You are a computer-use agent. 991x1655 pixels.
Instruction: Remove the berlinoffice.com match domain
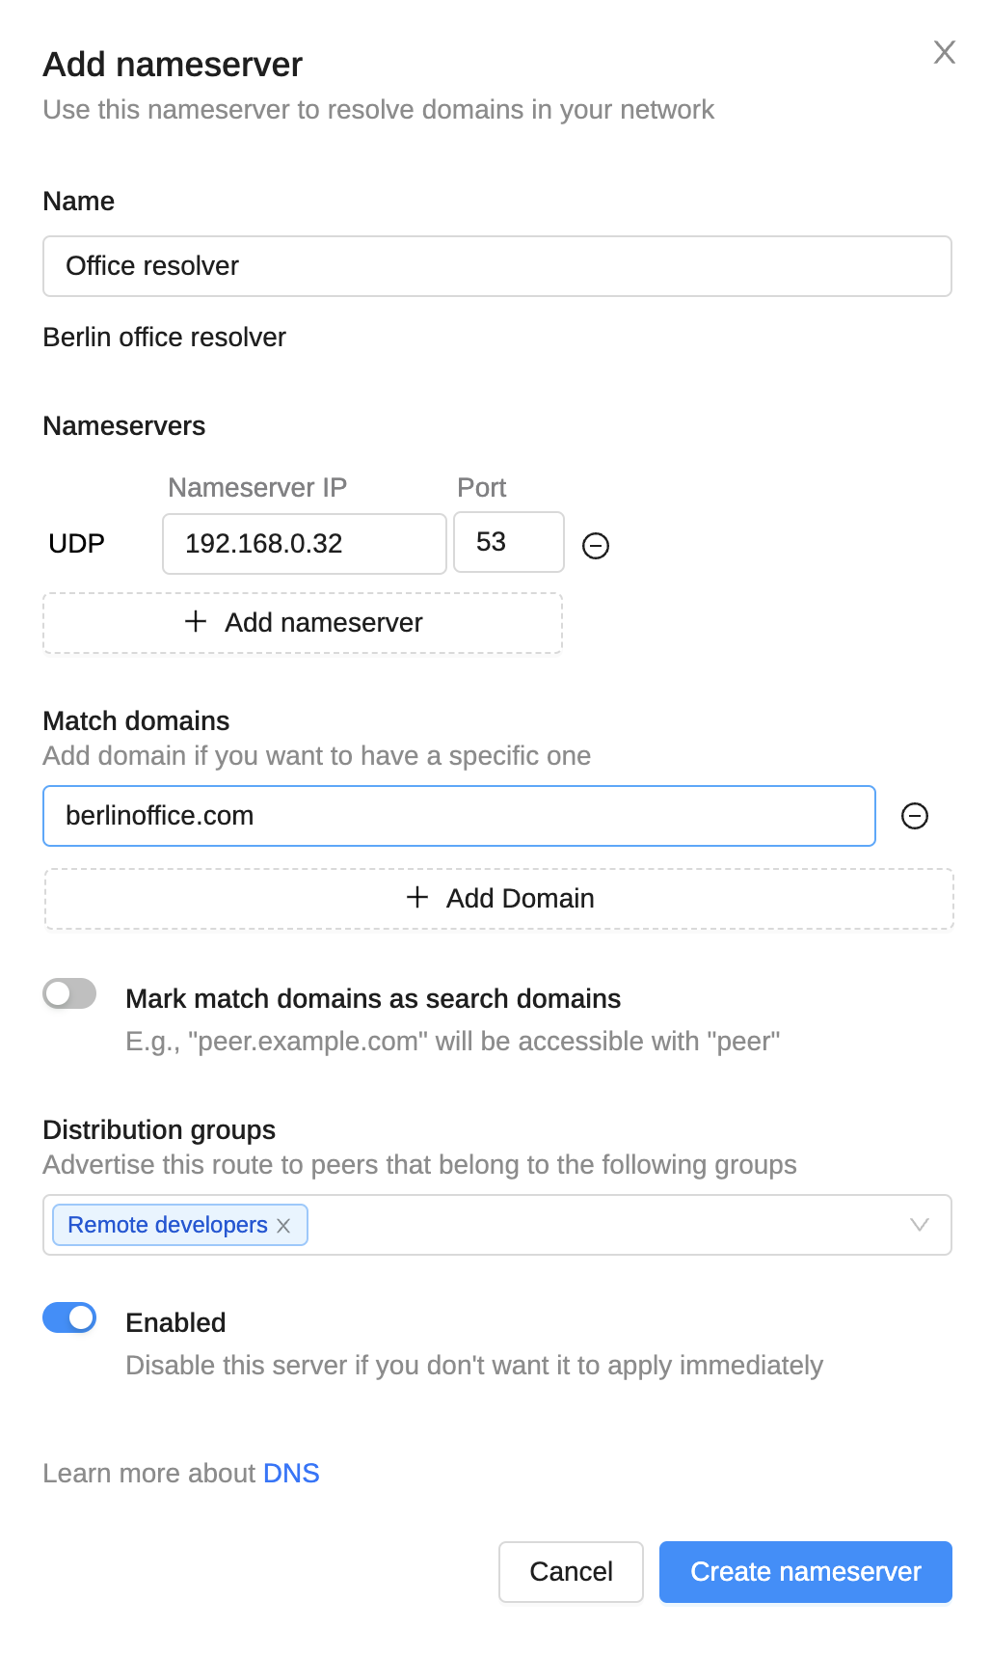(914, 816)
